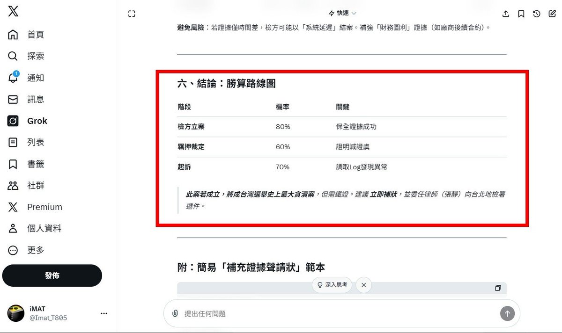Open Premium subscription page
Screen dimensions: 562x333
pos(45,207)
